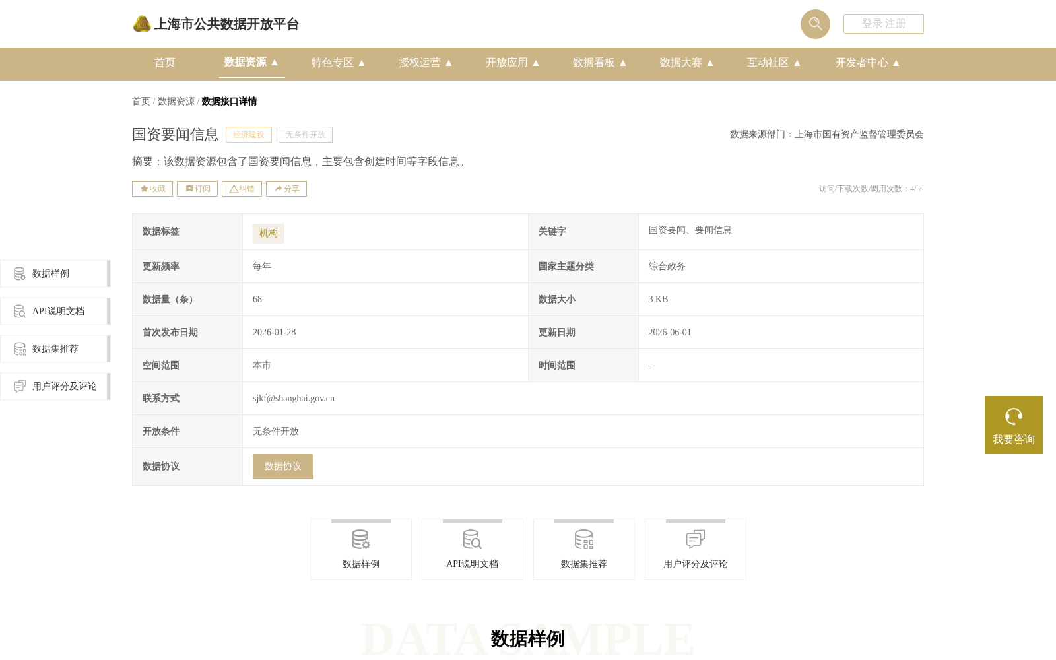Click the sidebar 数据集推荐 icon

(20, 349)
